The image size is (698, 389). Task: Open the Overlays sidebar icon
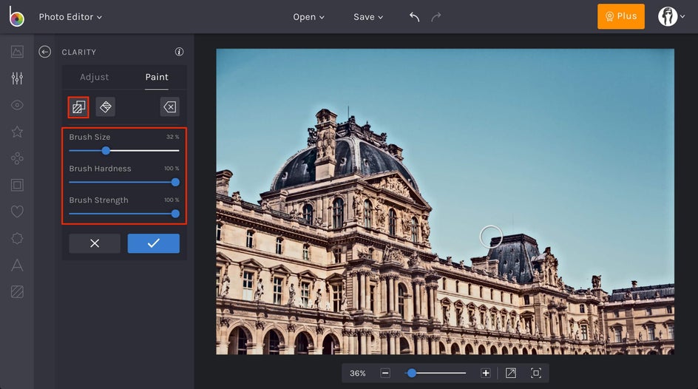17,239
